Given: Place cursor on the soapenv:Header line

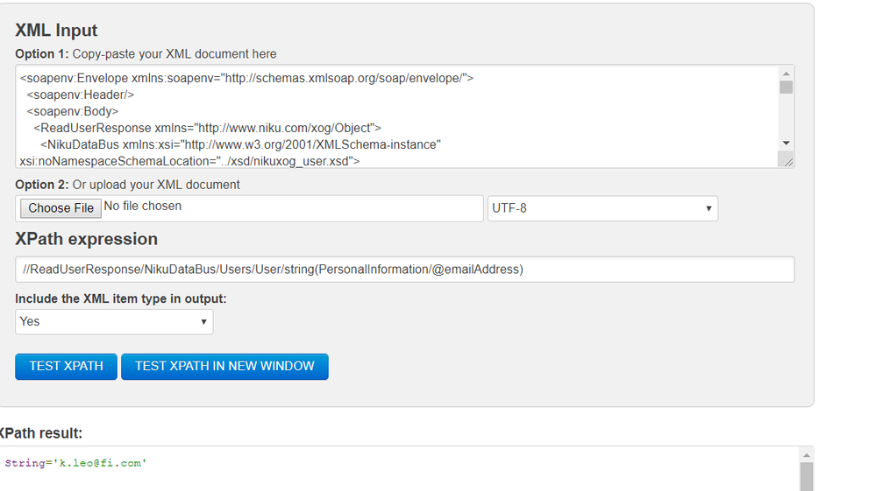Looking at the screenshot, I should (x=81, y=95).
